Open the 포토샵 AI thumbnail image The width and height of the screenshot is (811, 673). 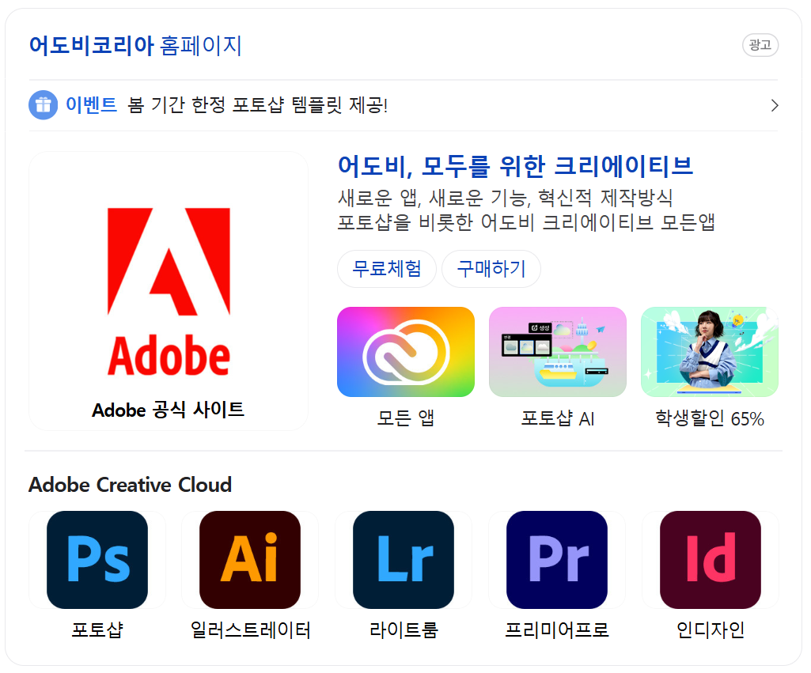coord(558,352)
